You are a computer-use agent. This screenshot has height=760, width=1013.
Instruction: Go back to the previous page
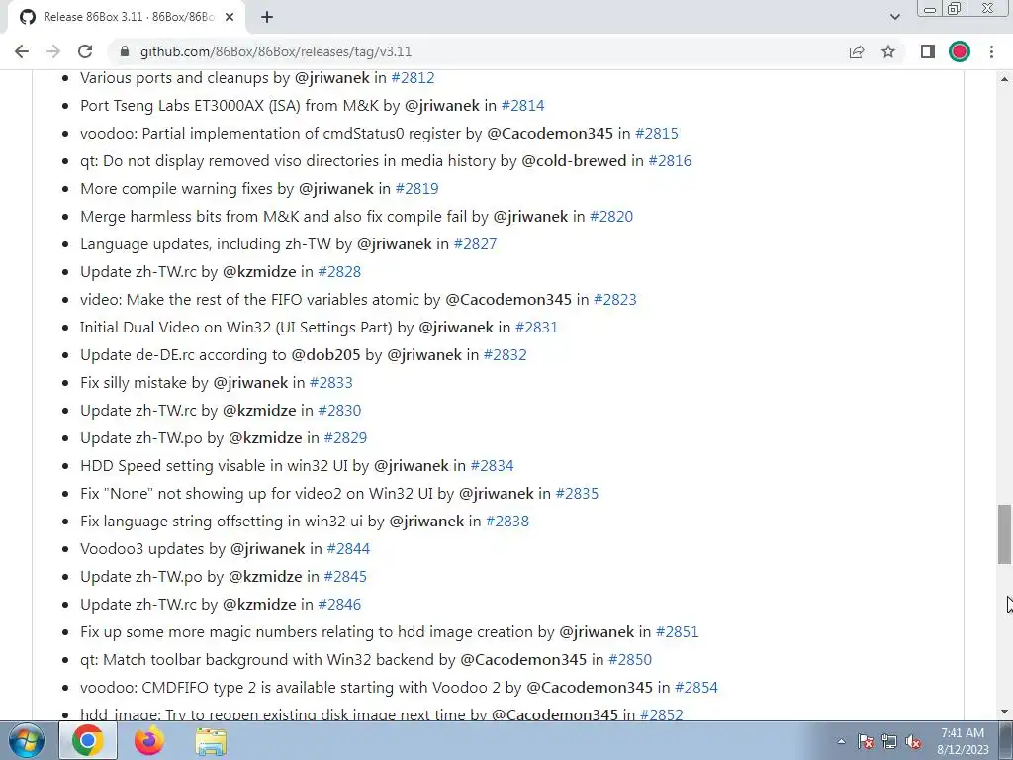coord(22,51)
